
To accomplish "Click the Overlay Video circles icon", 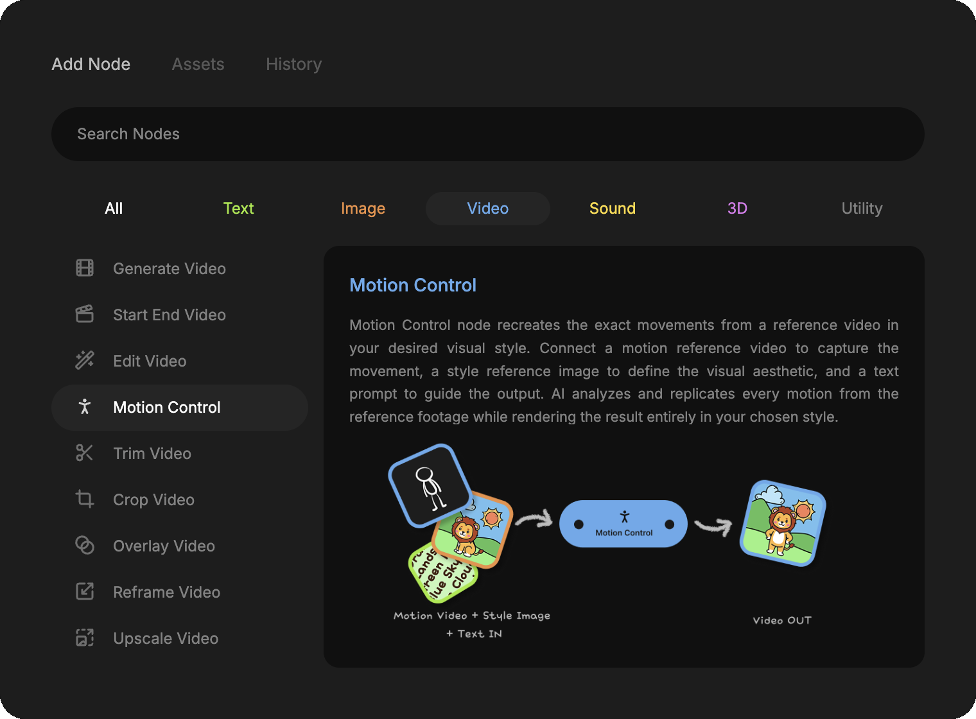I will [85, 546].
